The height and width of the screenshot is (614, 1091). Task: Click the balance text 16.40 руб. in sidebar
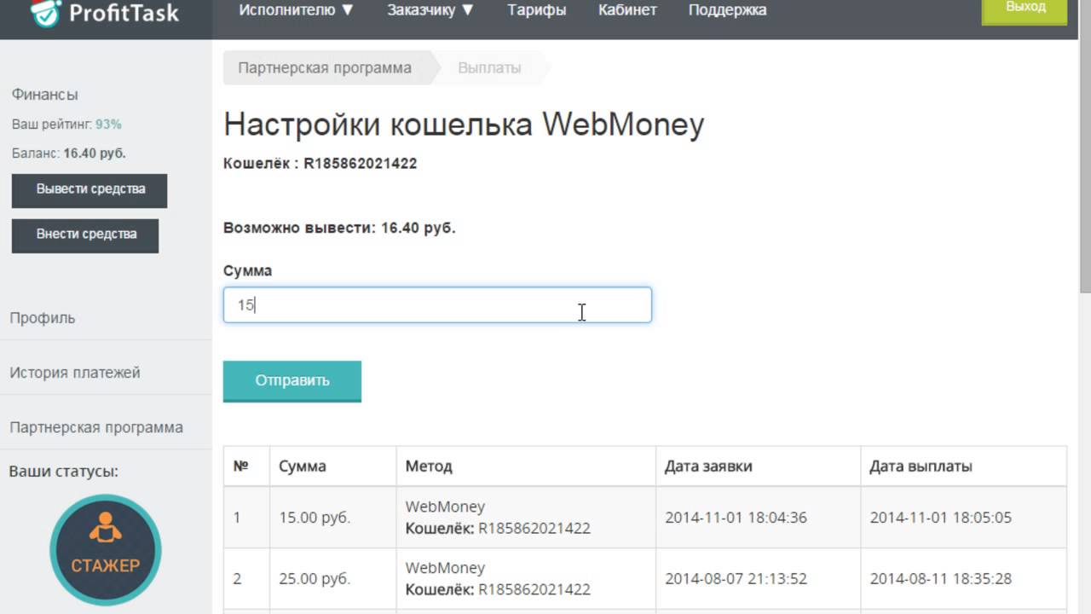pyautogui.click(x=95, y=153)
